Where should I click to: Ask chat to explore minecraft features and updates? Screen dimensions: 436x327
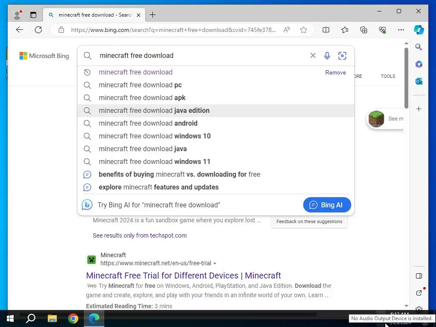pyautogui.click(x=216, y=187)
